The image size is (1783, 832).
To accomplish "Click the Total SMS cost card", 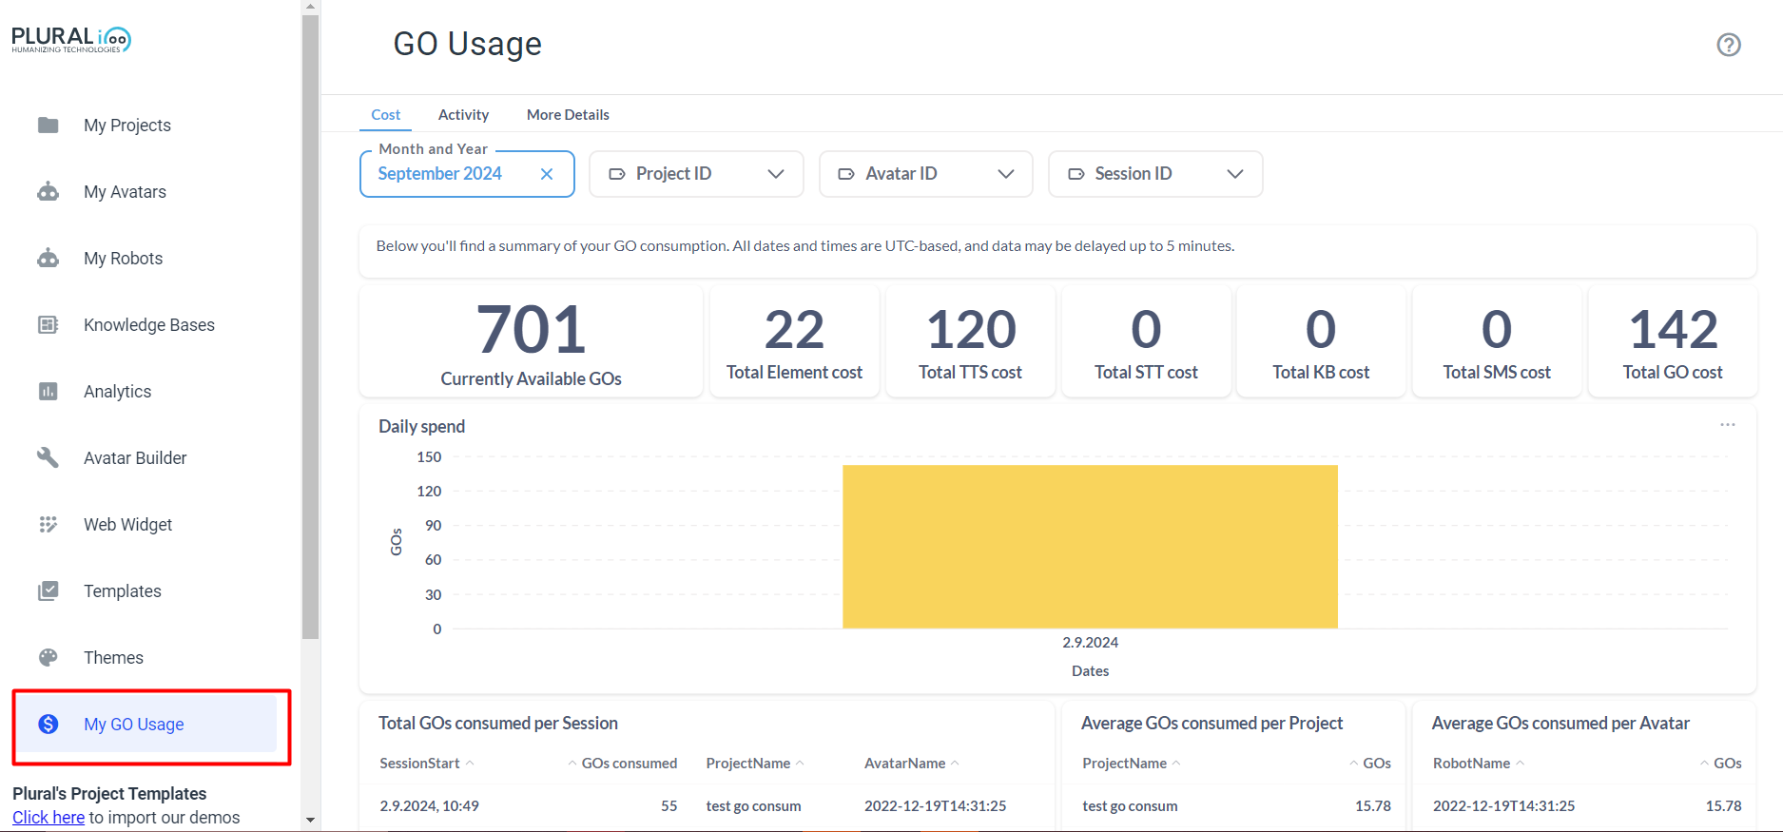I will tap(1497, 341).
